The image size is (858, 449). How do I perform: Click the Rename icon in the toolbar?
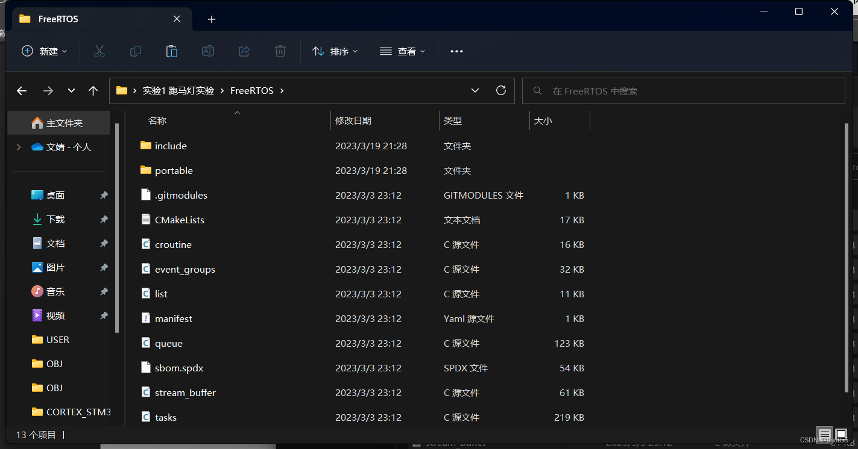click(x=207, y=51)
